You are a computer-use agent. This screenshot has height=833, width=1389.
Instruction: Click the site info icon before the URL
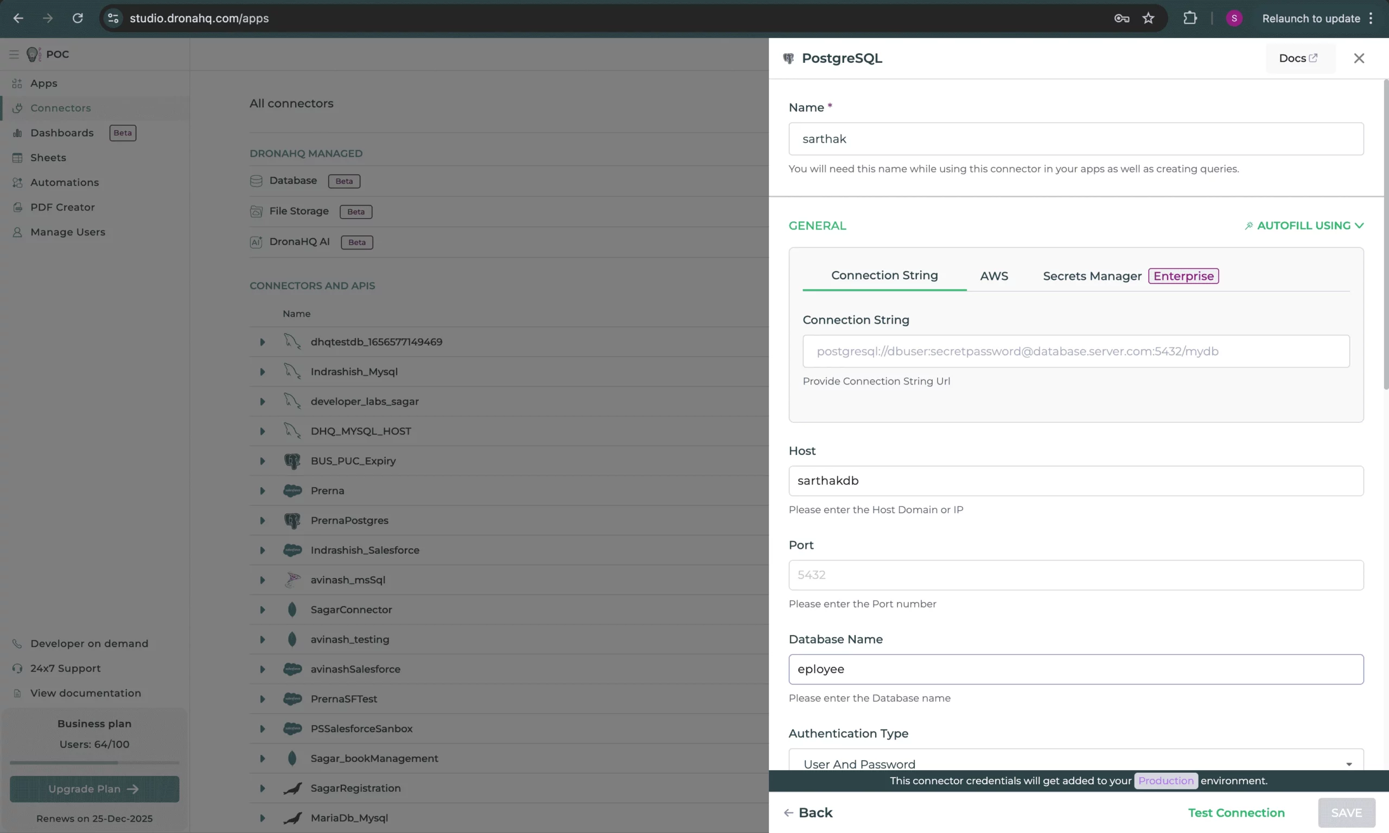point(113,18)
